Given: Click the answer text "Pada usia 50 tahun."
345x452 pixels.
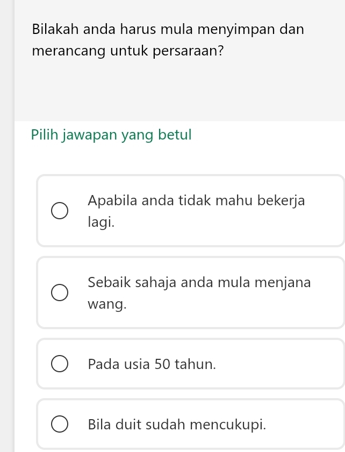Looking at the screenshot, I should [x=152, y=364].
